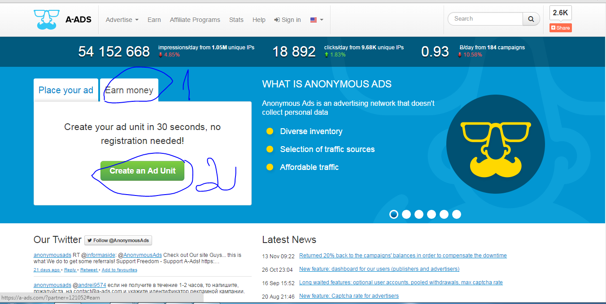
Task: Select the third carousel dot
Action: pyautogui.click(x=419, y=214)
